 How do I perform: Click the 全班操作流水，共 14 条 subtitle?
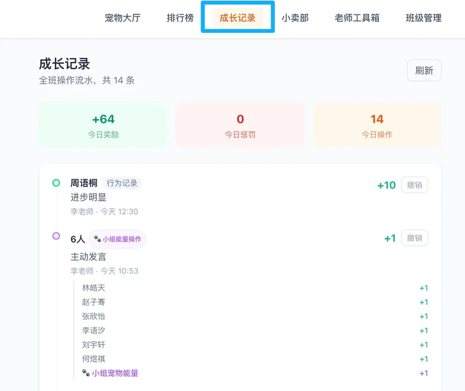click(87, 80)
